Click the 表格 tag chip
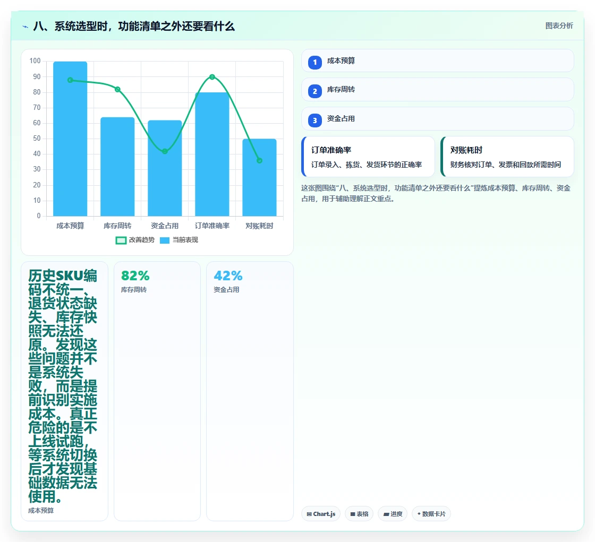The width and height of the screenshot is (595, 542). [x=359, y=514]
